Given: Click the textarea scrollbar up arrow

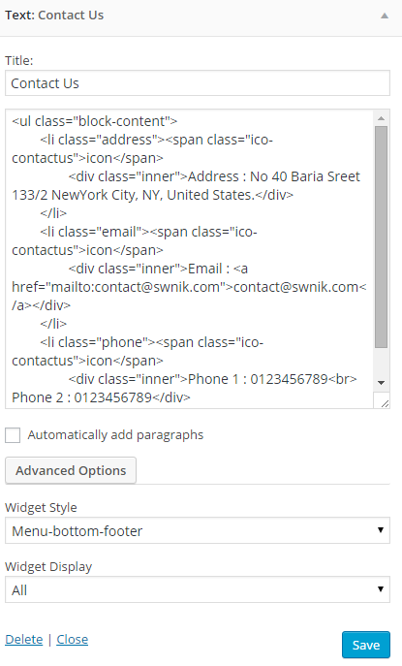Looking at the screenshot, I should [x=381, y=118].
